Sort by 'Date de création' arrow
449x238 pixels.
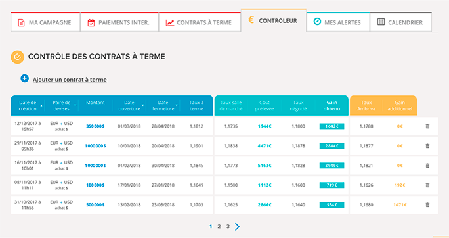(x=41, y=106)
